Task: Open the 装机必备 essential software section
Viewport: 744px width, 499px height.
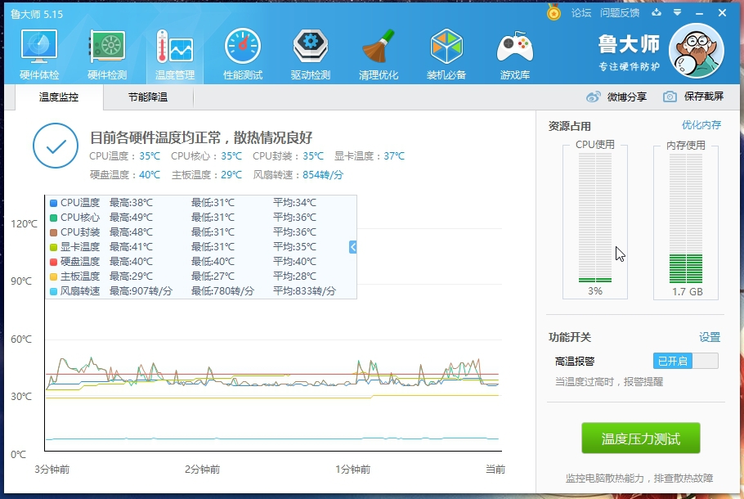Action: [x=446, y=55]
